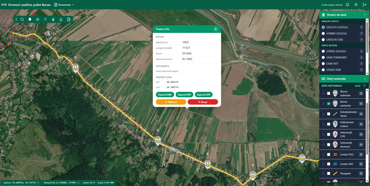Start voice input with microphone icon
This screenshot has height=186, width=370.
point(53,19)
